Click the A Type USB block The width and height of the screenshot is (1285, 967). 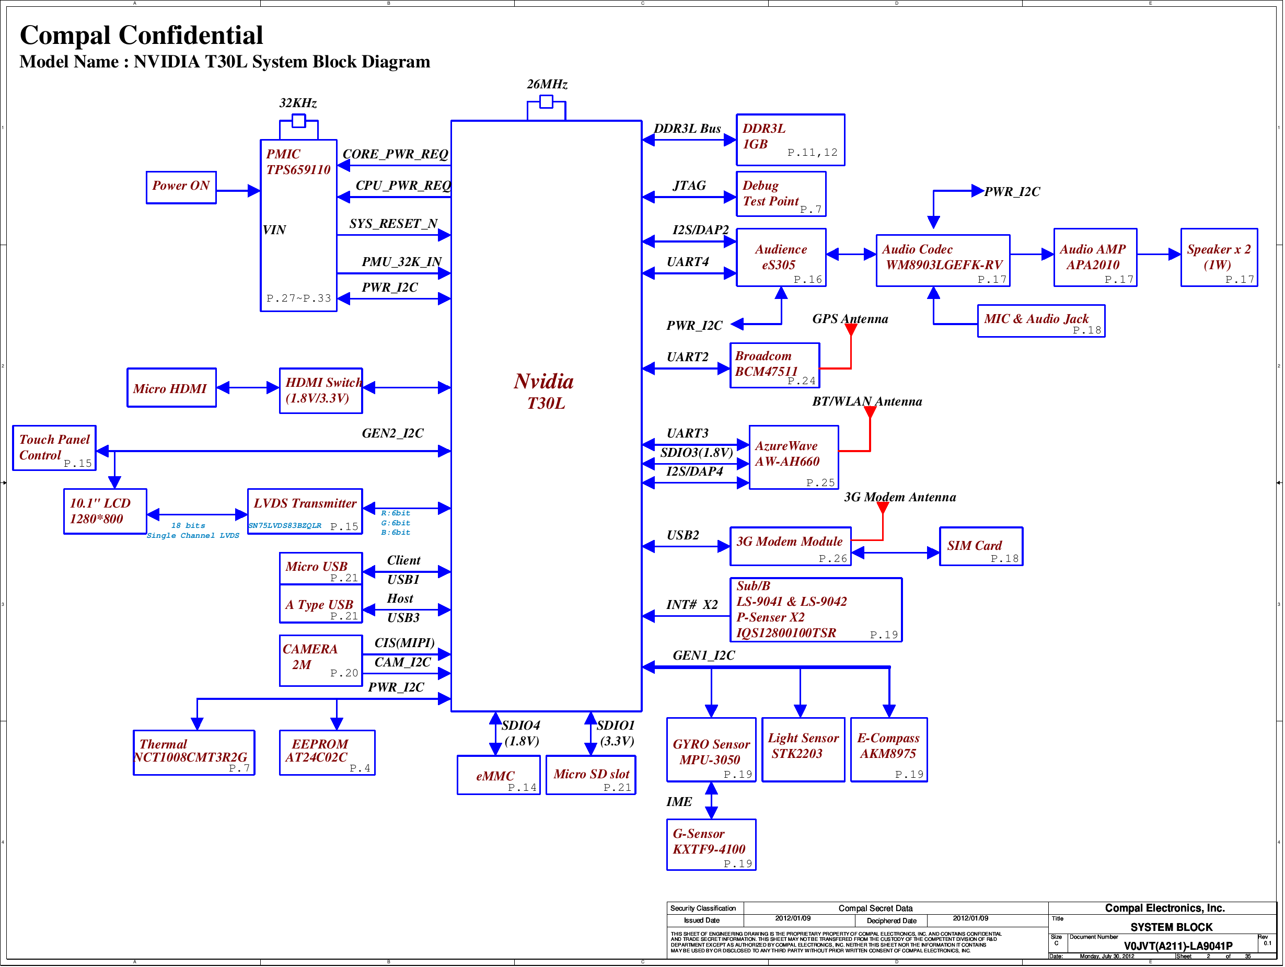click(321, 604)
